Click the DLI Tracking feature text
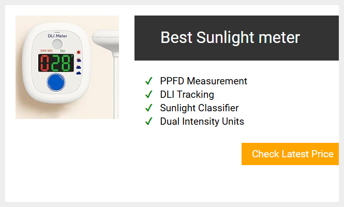 click(187, 95)
